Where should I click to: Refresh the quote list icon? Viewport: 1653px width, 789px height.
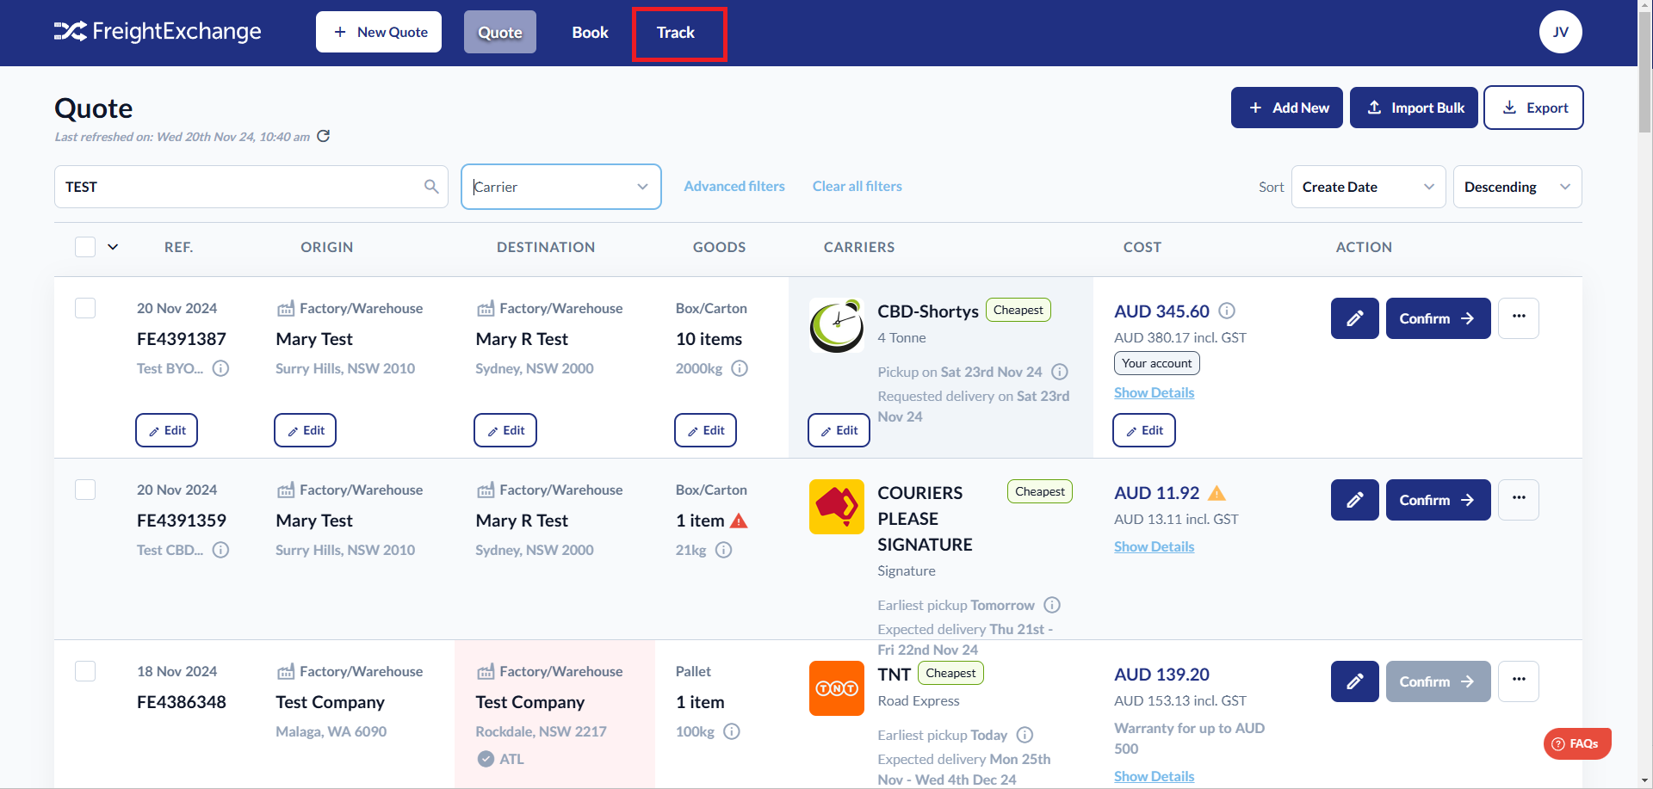tap(324, 136)
